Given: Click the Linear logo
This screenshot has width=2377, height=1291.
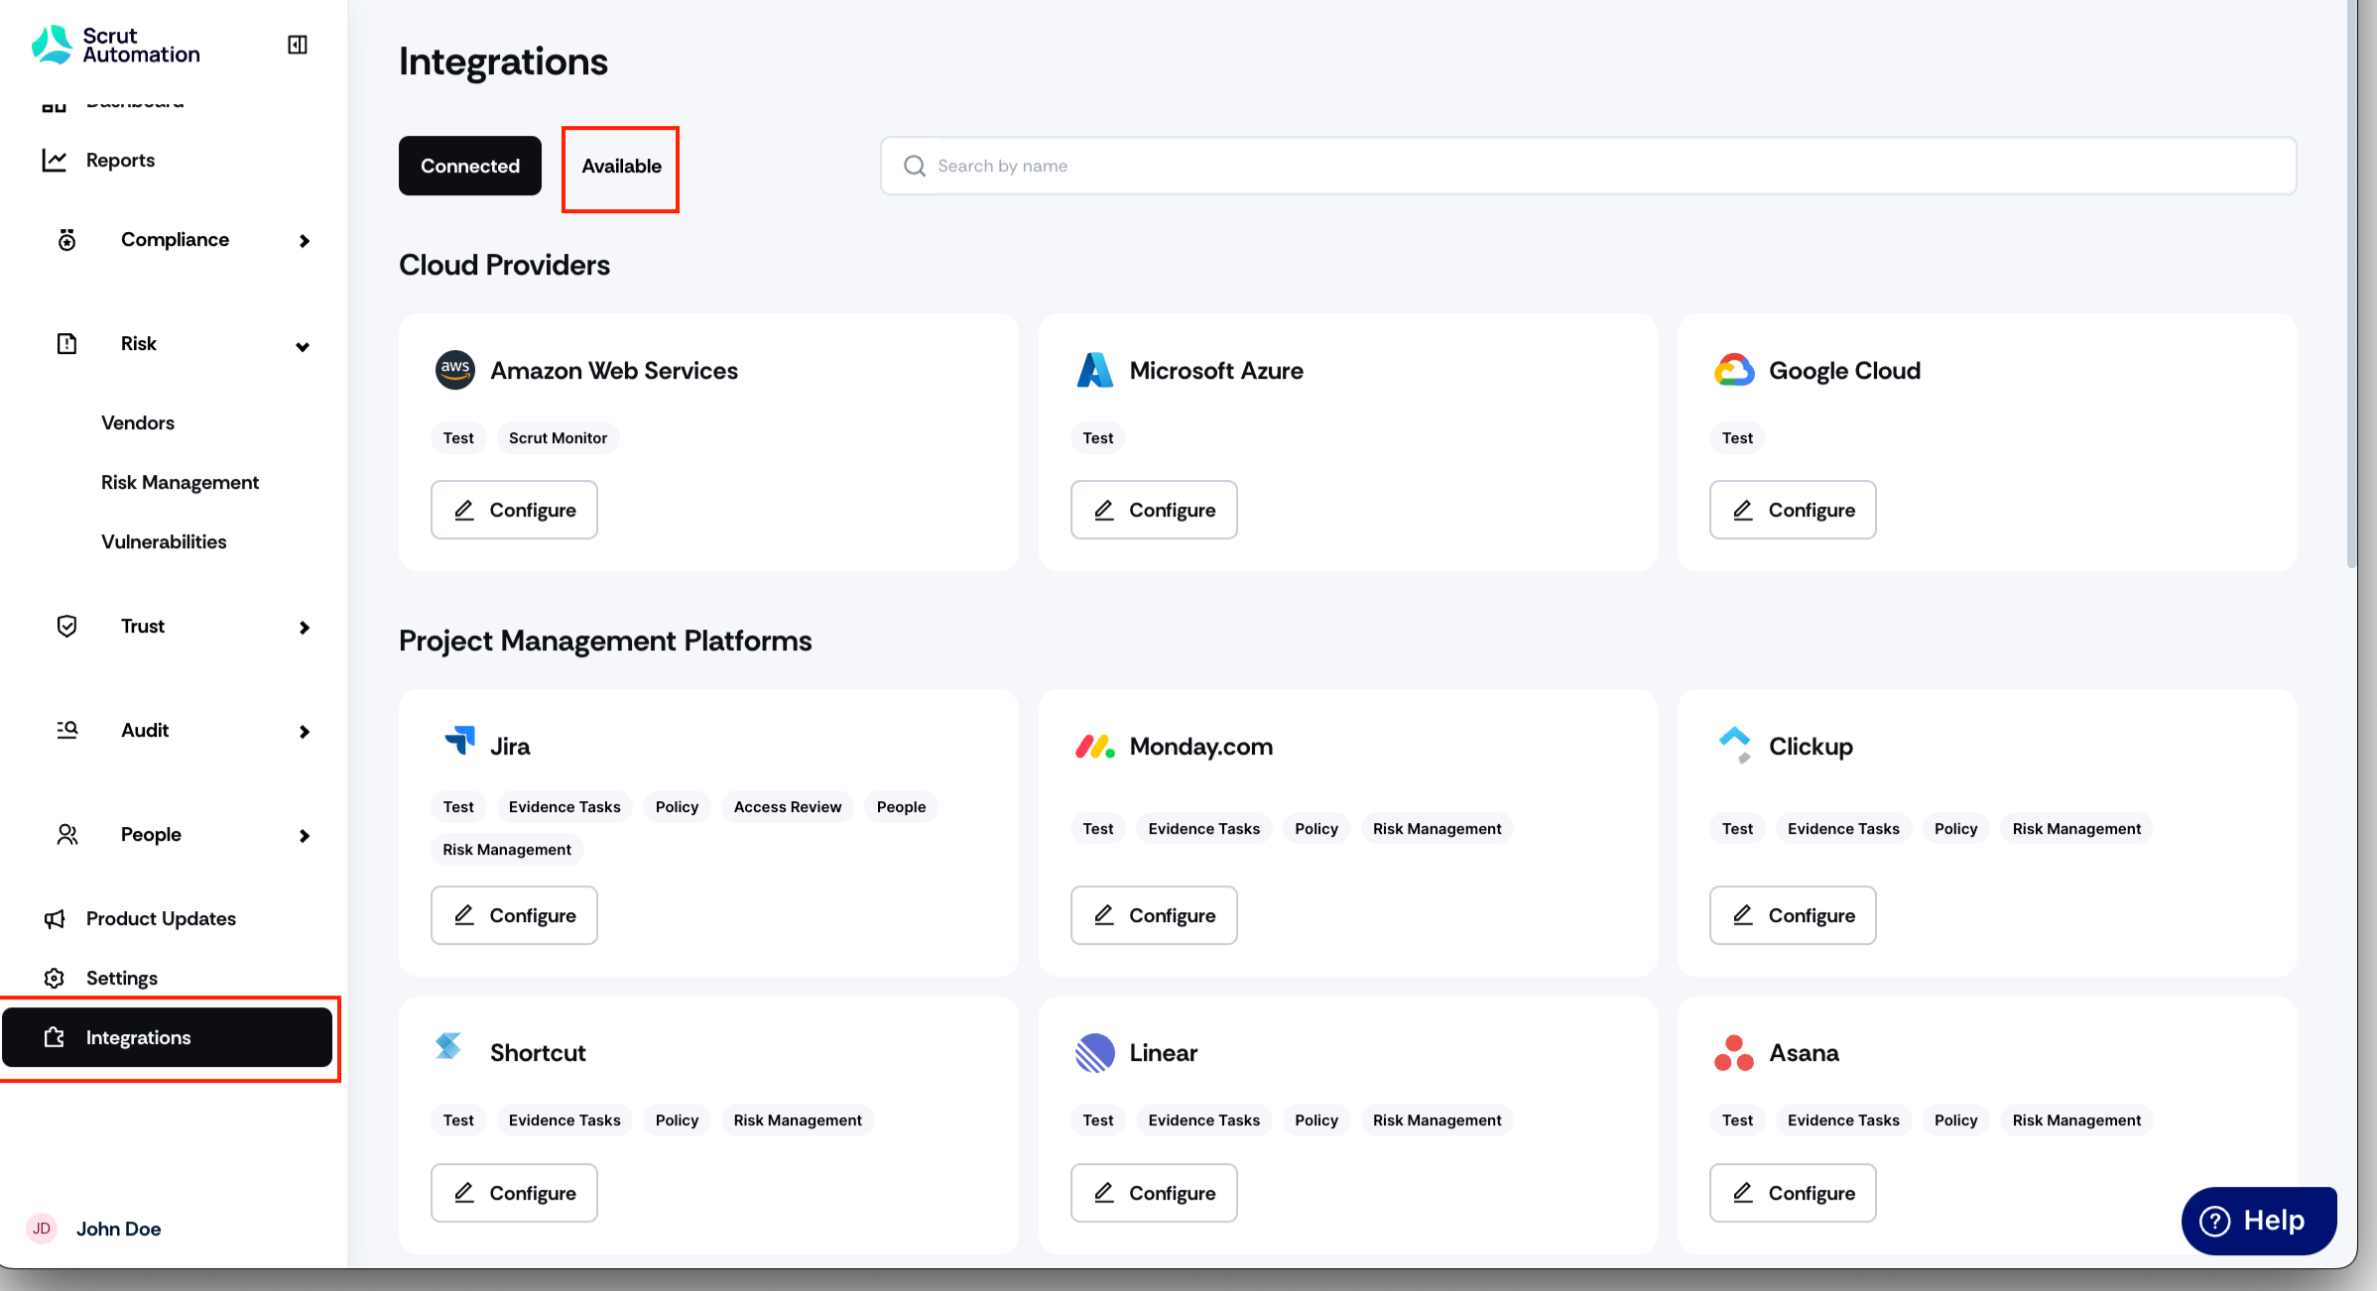Looking at the screenshot, I should click(1095, 1052).
